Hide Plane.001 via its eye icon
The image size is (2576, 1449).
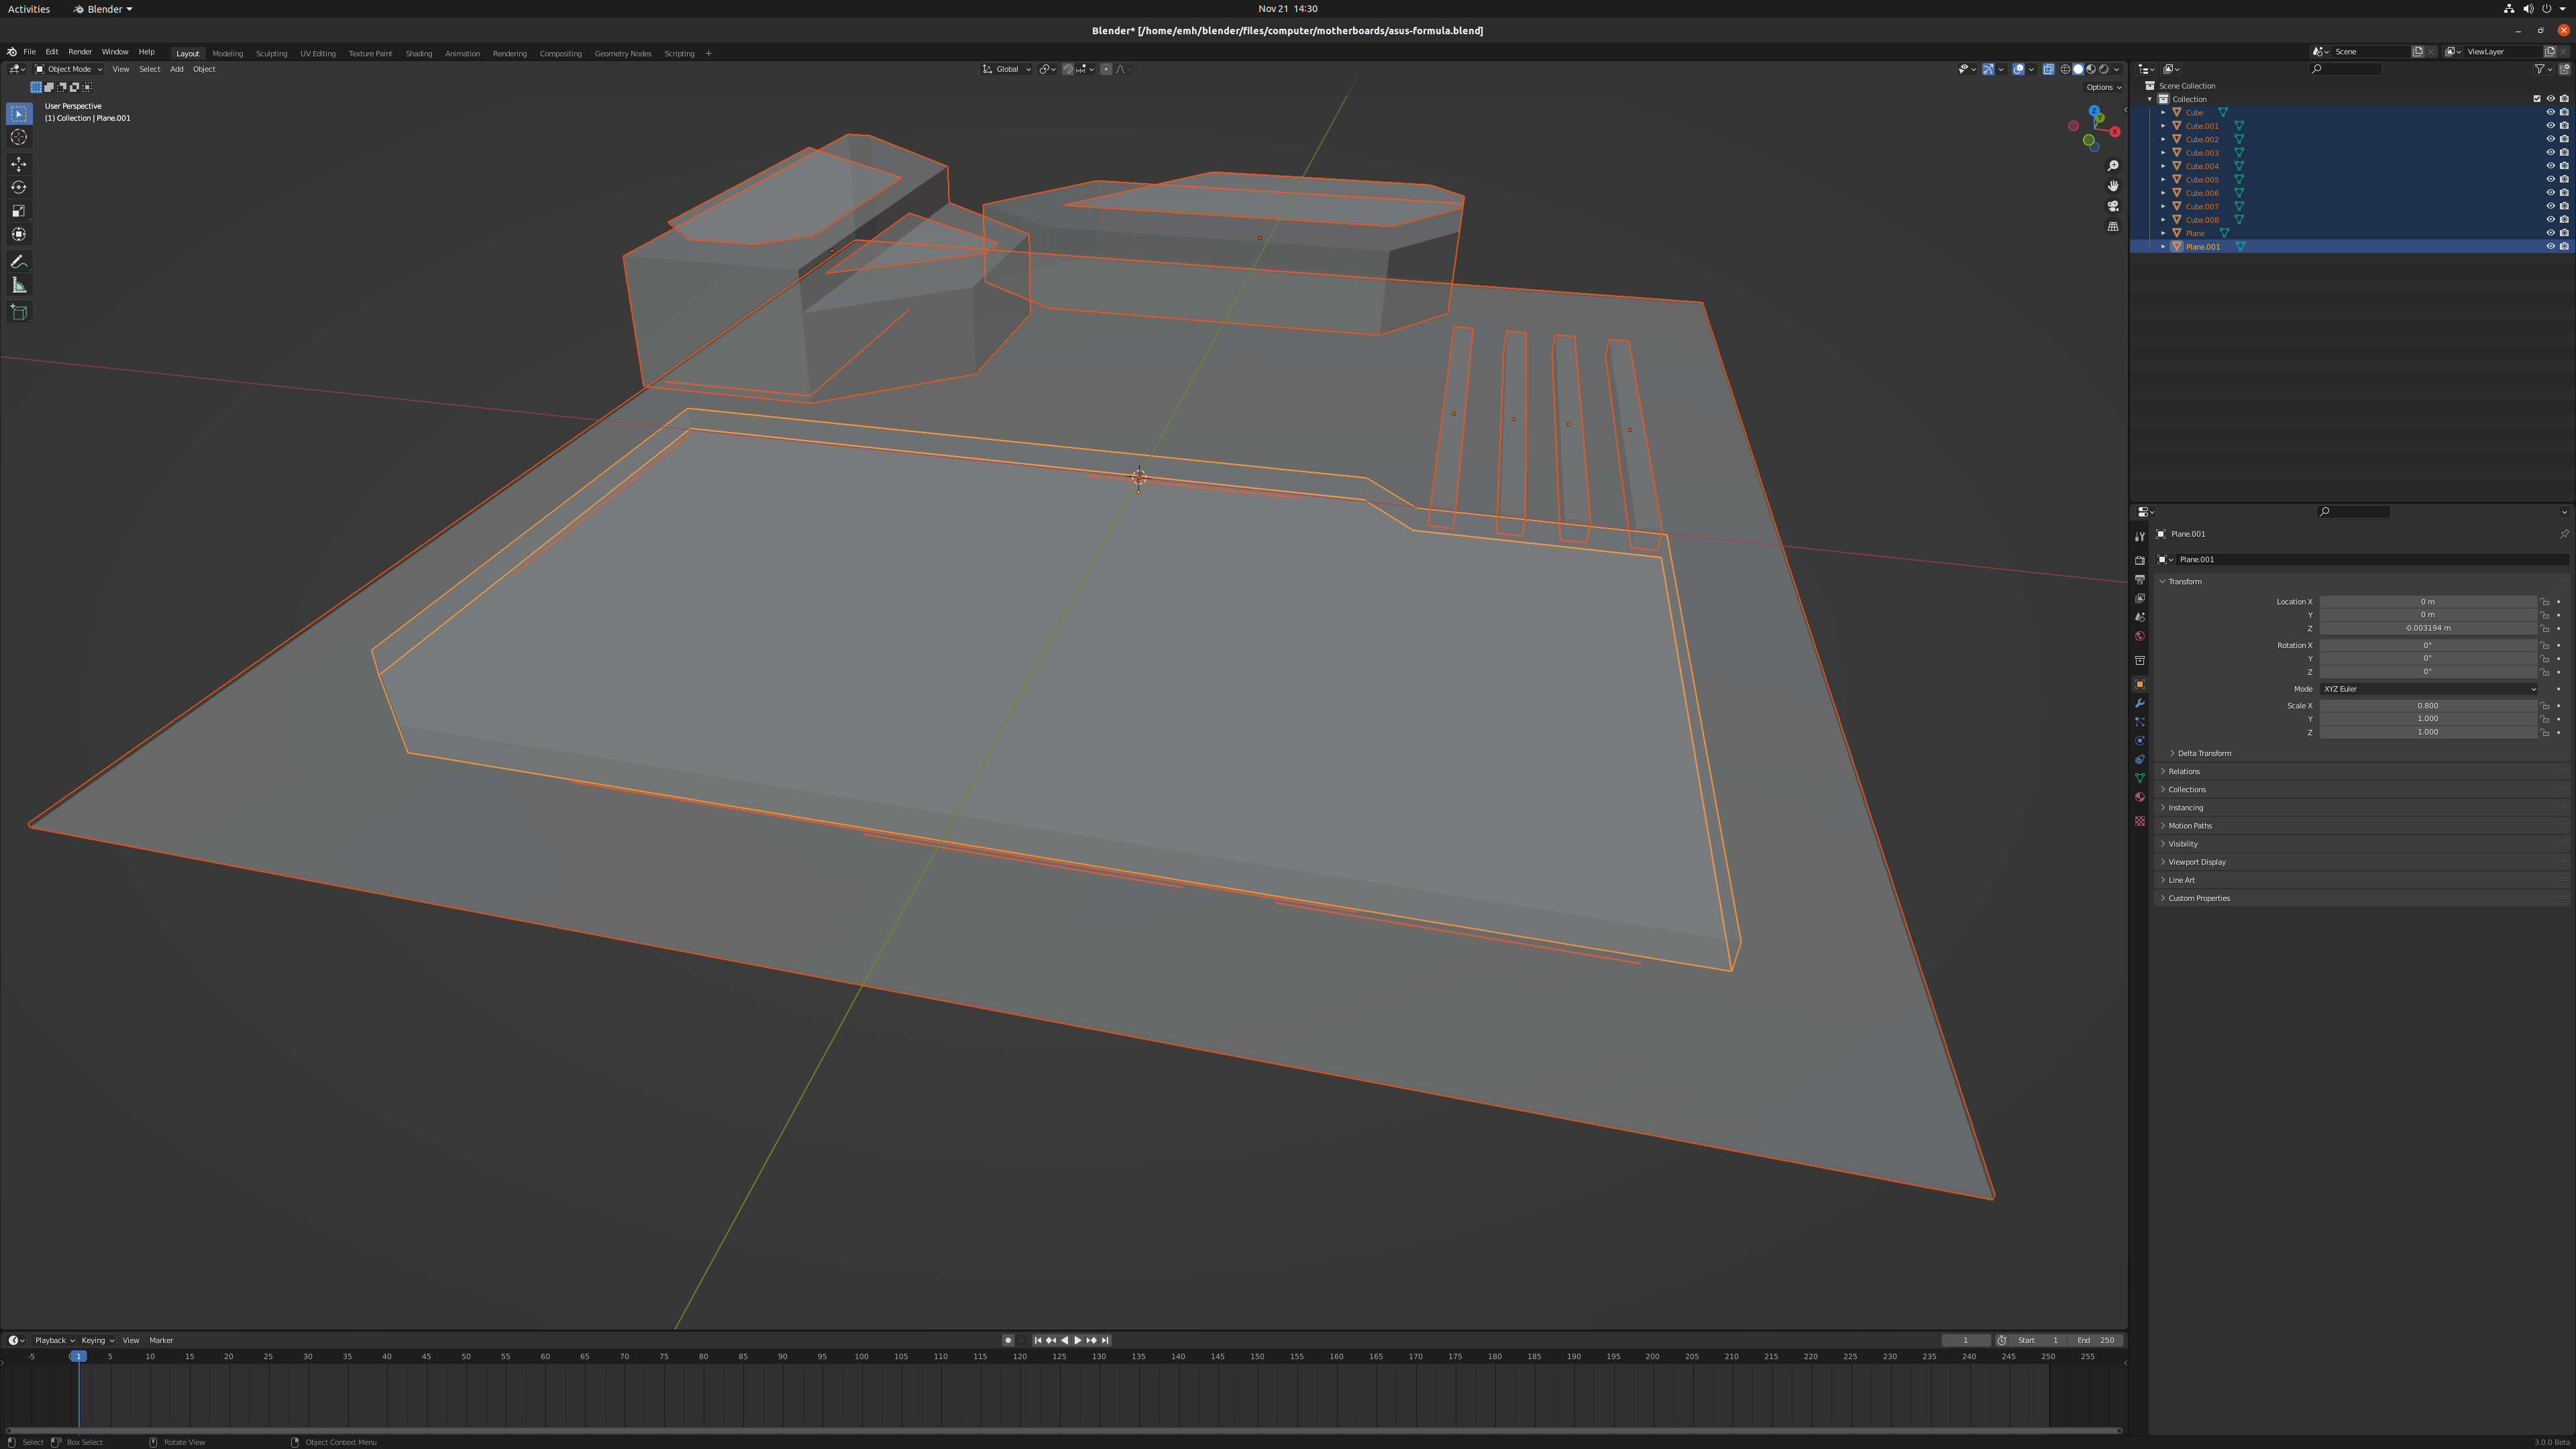tap(2550, 246)
